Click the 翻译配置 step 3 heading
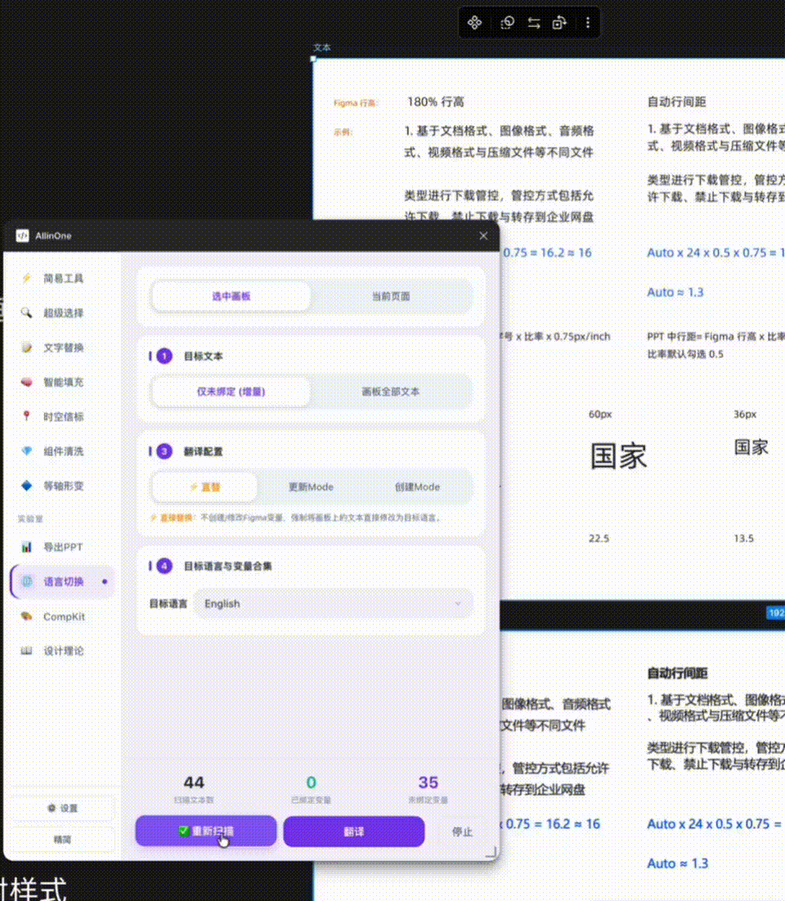785x901 pixels. tap(203, 451)
